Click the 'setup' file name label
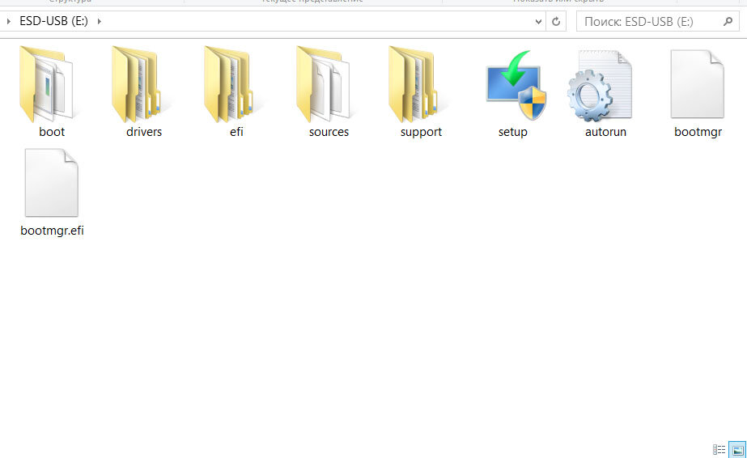Screen dimensions: 747x458 tap(513, 132)
